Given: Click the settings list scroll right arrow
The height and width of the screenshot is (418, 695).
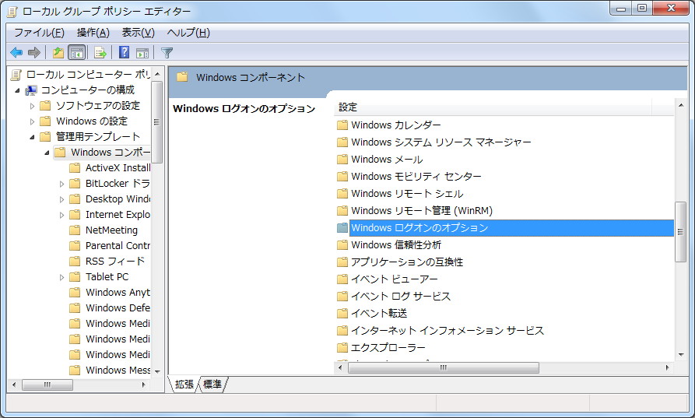Looking at the screenshot, I should (668, 367).
